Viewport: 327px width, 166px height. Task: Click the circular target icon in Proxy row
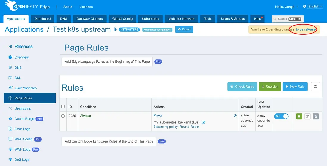235,116
